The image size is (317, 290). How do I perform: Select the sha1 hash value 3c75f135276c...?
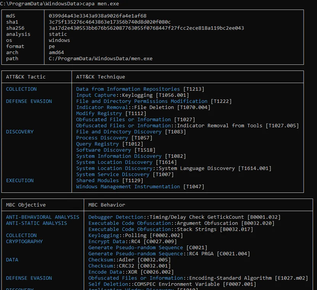(x=109, y=22)
